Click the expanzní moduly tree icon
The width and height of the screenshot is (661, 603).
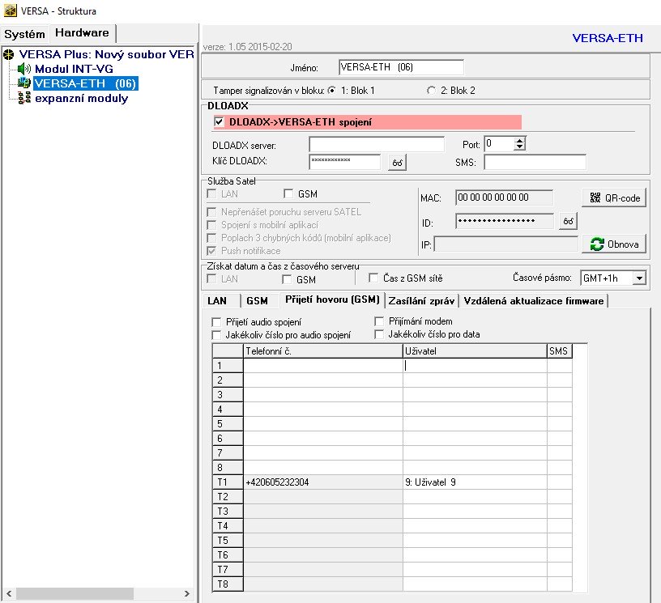(23, 98)
